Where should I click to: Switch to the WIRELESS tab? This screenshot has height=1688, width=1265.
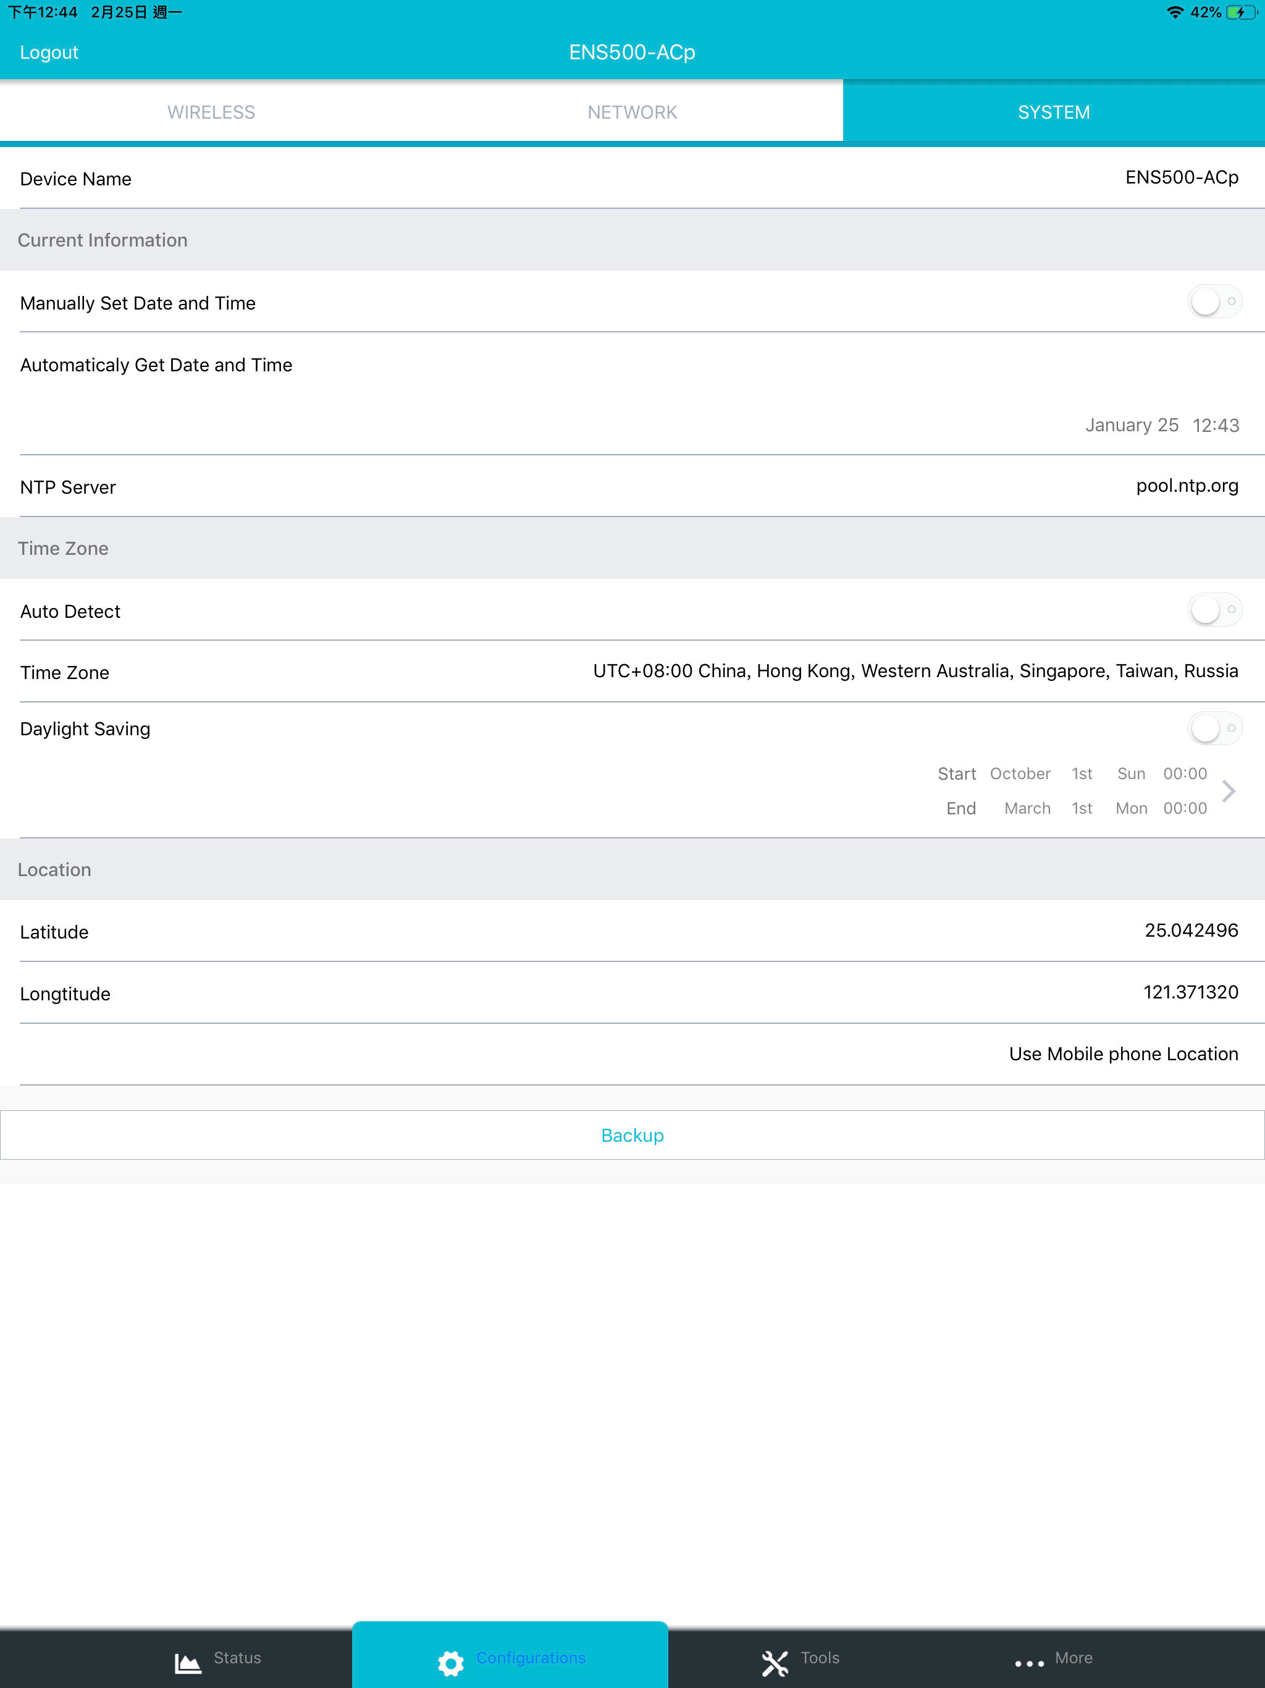211,112
